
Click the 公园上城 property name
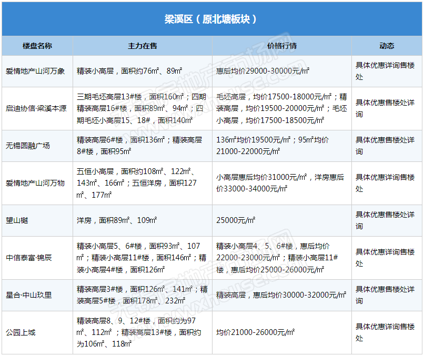(x=21, y=332)
